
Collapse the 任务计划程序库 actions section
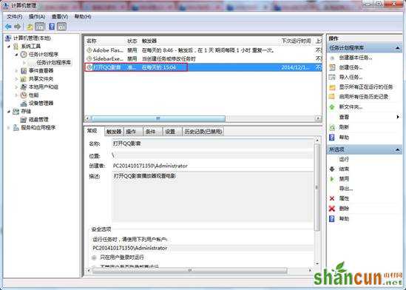tap(397, 48)
